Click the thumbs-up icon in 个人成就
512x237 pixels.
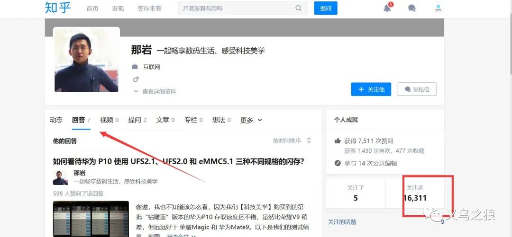338,141
